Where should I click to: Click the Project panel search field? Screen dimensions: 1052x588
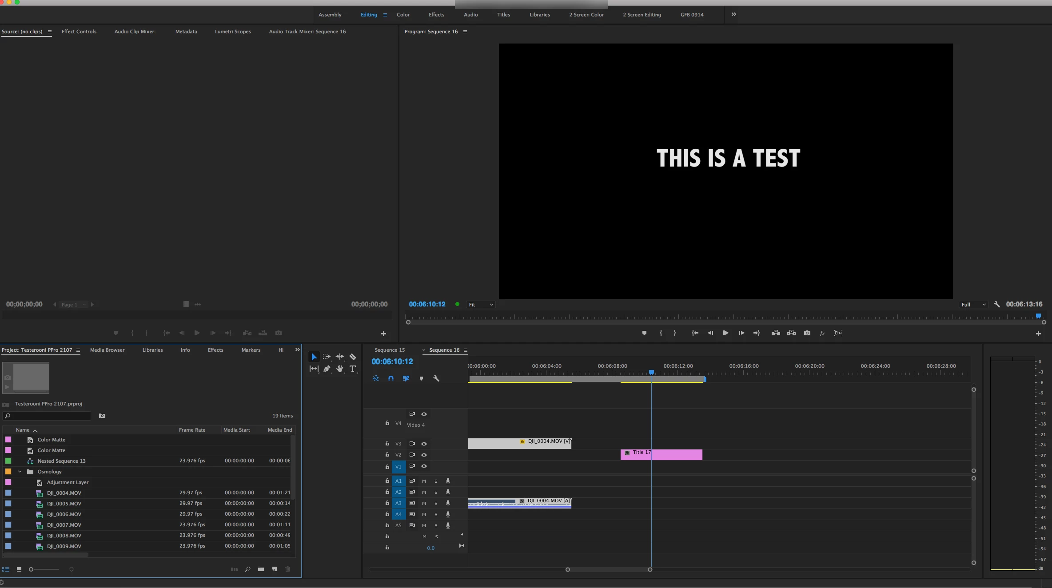[x=49, y=416]
